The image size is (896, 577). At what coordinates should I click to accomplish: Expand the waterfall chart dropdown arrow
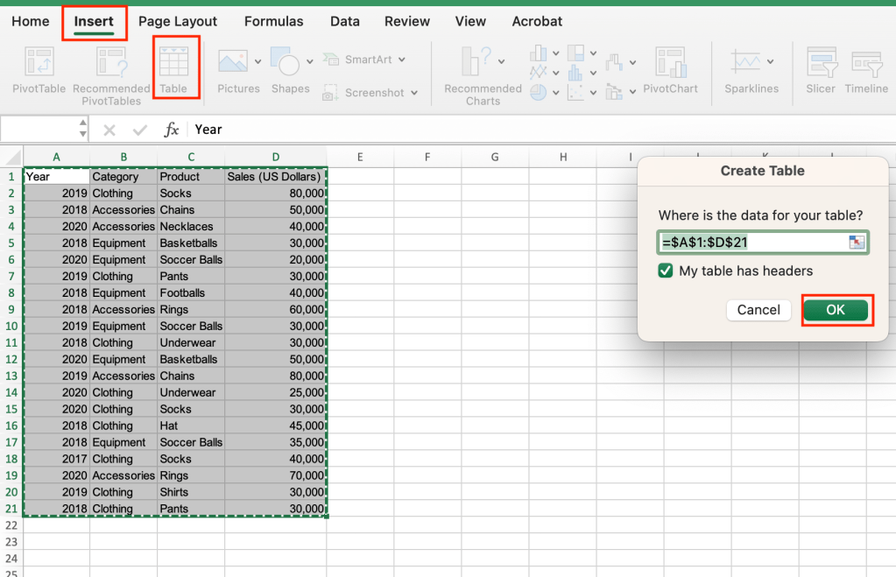632,62
